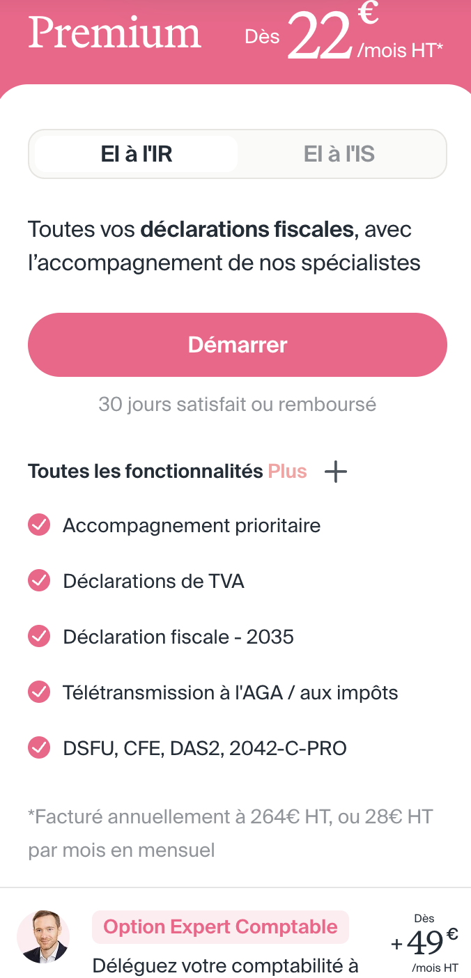
Task: Click the DSFU, CFE, DAS2, 2042-C-PRO text
Action: pyautogui.click(x=205, y=748)
